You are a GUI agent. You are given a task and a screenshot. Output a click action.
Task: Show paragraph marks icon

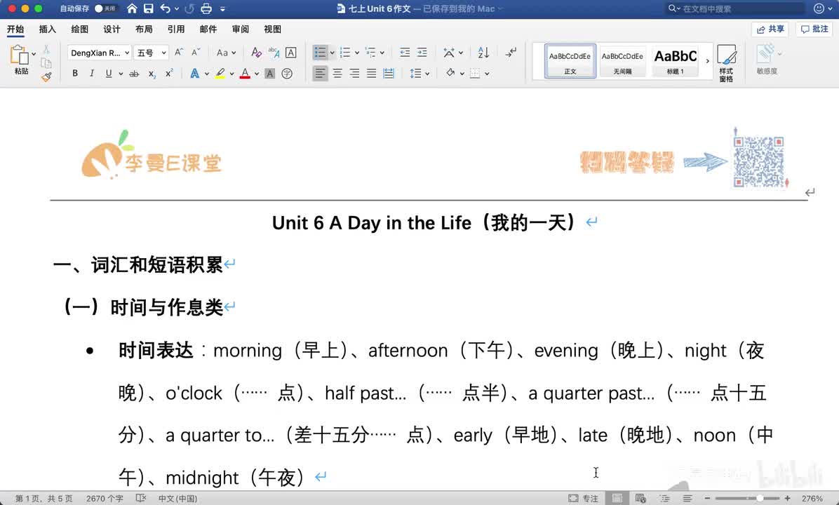[x=511, y=52]
